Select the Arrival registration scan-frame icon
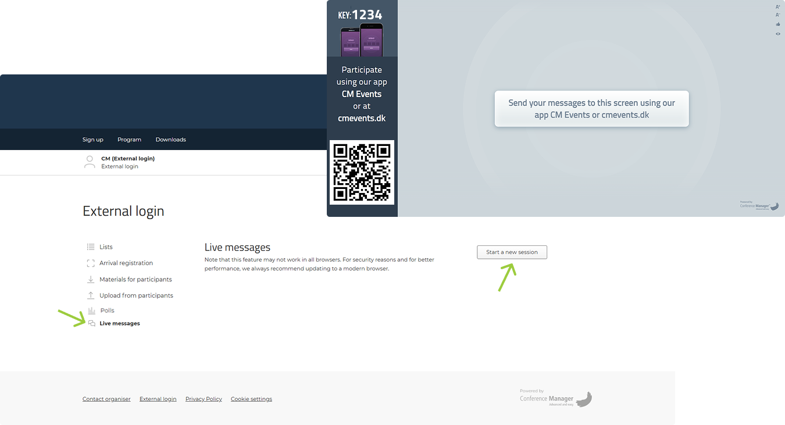 click(91, 263)
